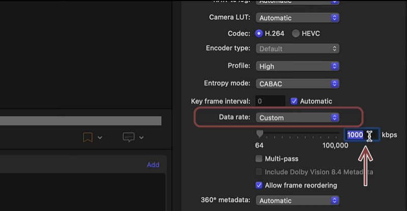Open the Data rate Custom dropdown

(297, 117)
